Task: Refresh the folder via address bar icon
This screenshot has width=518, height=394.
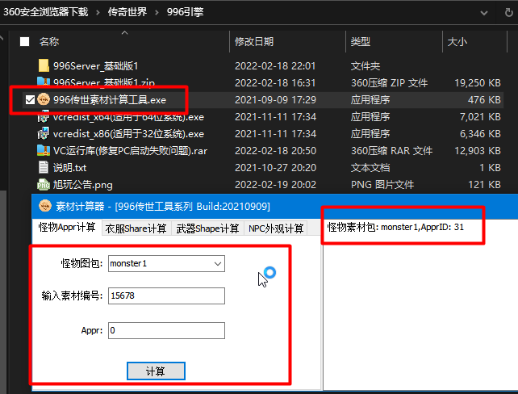Action: 509,13
